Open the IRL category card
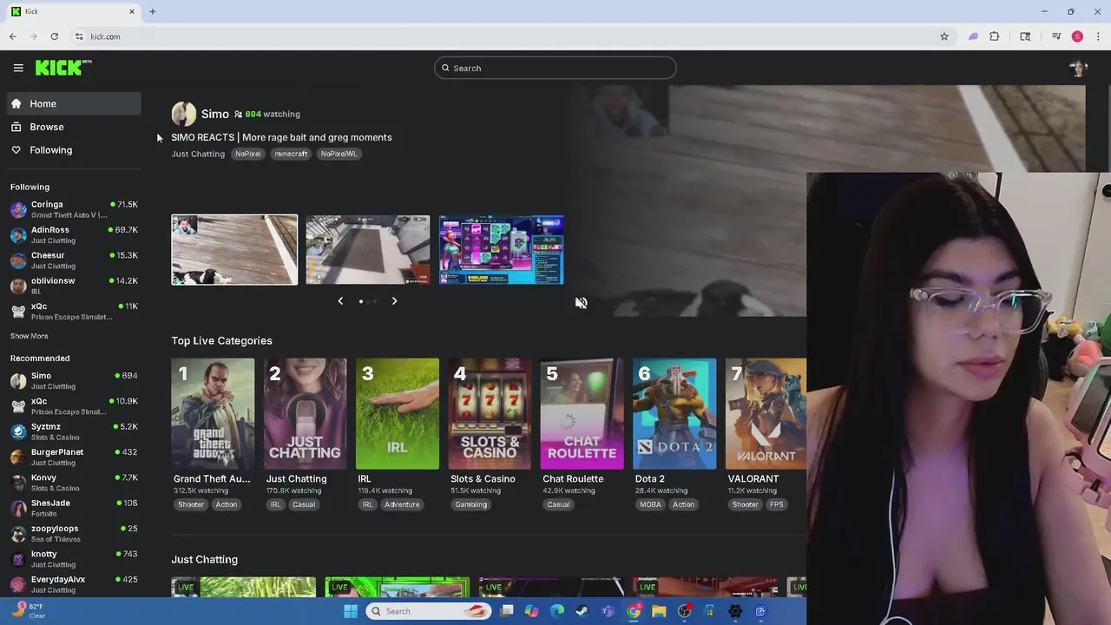This screenshot has height=625, width=1111. [398, 414]
